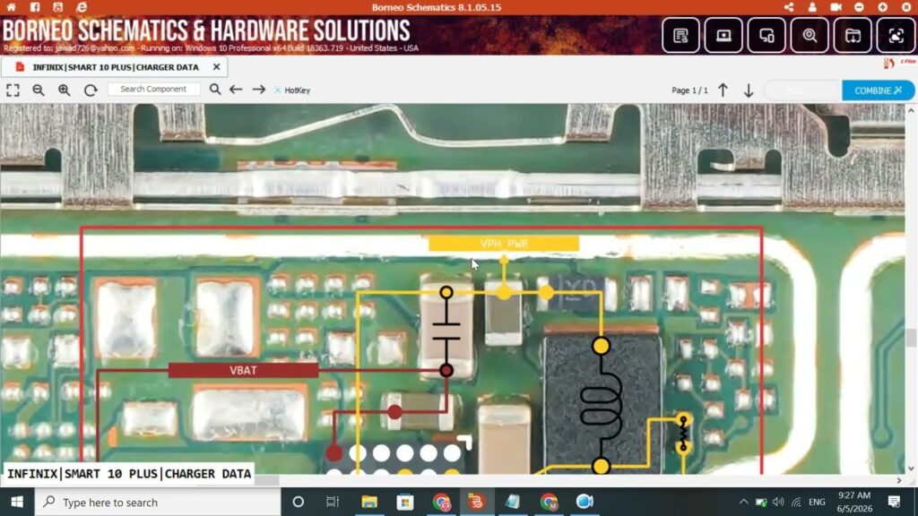Click the vertical scrollbar down arrow
The image size is (918, 516).
(911, 469)
